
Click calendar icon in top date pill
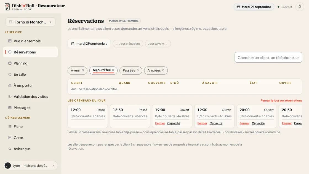pos(238,7)
